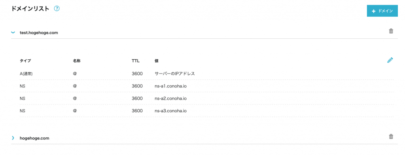Expand the hogehoge.com chevron
This screenshot has height=155, width=405.
(x=13, y=138)
